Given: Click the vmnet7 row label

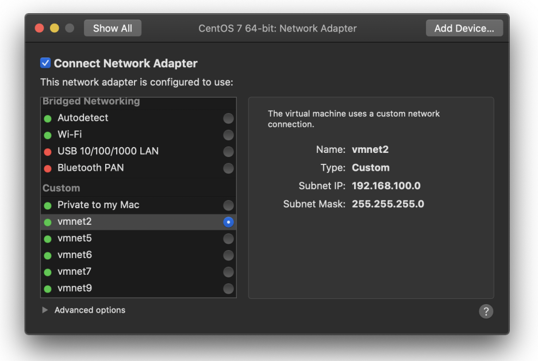Looking at the screenshot, I should [75, 271].
